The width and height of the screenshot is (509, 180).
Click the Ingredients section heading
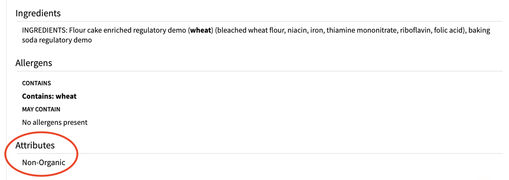click(x=38, y=13)
